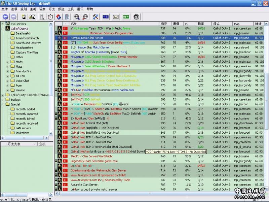Click the greyed Forward arrow toolbar button
The height and width of the screenshot is (202, 269).
click(x=13, y=17)
